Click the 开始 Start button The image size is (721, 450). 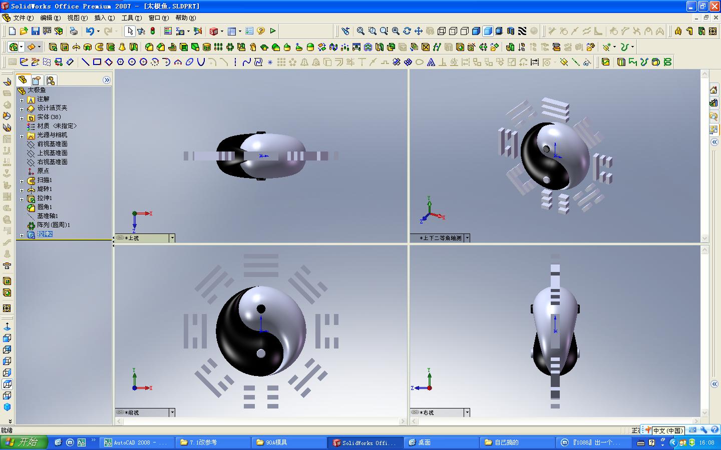pos(24,442)
